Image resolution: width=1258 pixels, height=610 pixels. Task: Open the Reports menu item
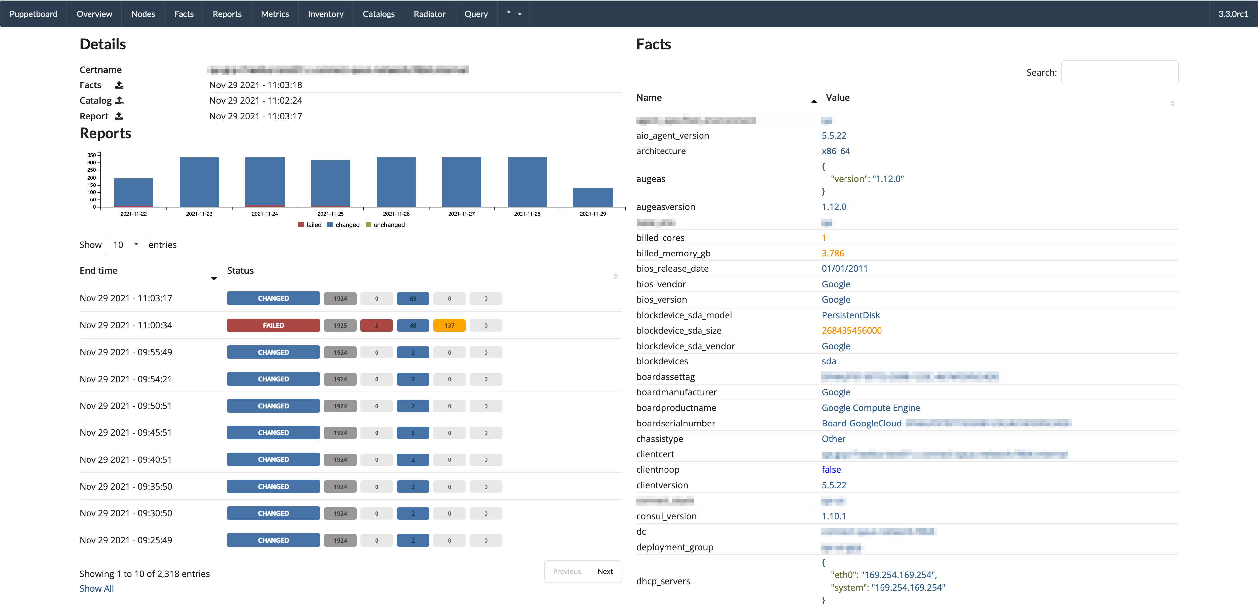tap(227, 14)
